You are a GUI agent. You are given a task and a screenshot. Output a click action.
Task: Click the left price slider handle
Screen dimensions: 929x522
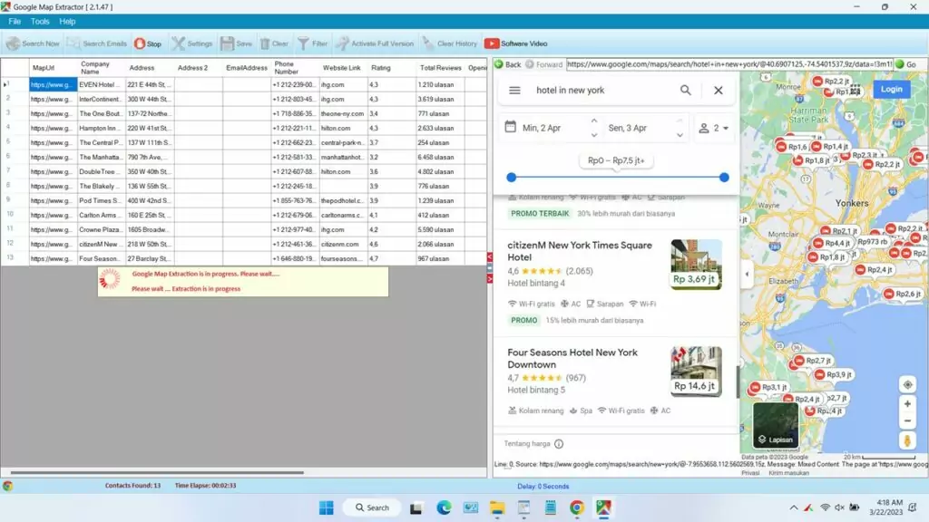pos(512,177)
